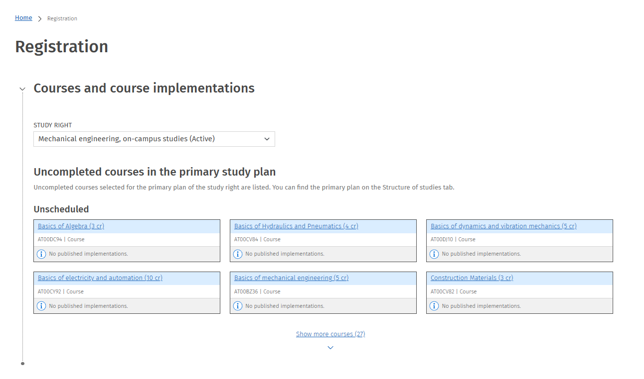Image resolution: width=644 pixels, height=379 pixels.
Task: Click down chevron below Show more courses
Action: 330,348
